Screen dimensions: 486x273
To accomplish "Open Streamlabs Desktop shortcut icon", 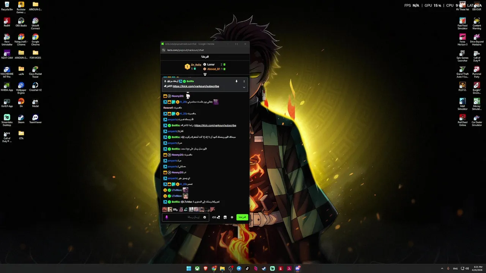I will [7, 120].
